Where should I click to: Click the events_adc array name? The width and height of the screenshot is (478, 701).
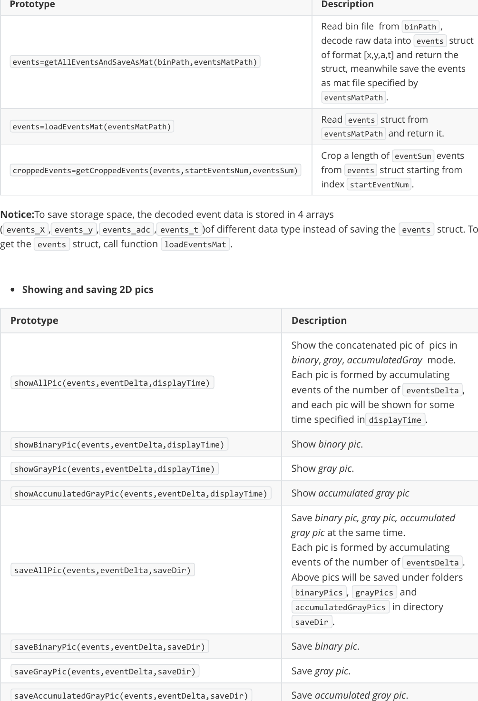(x=126, y=230)
